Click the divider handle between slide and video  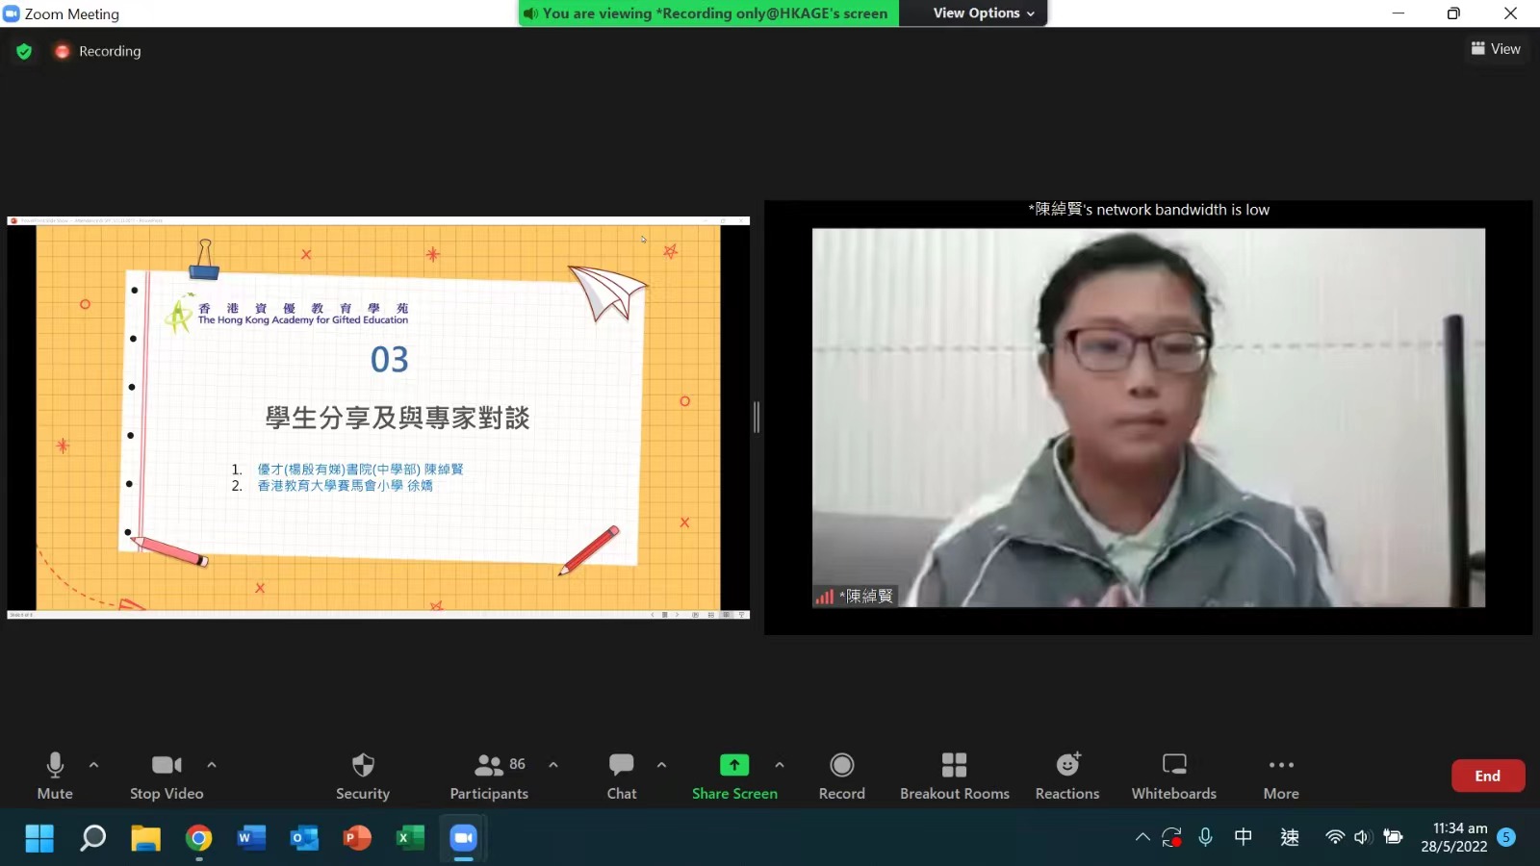[757, 417]
